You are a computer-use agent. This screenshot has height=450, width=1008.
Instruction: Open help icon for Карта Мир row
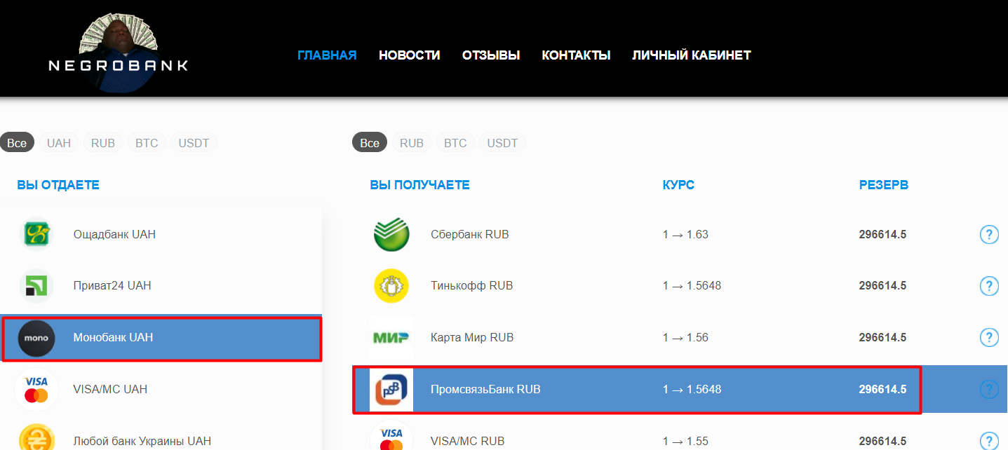(x=988, y=338)
